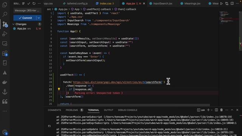Open the Accounts icon at bottom left
Viewport: 242px width, 136px height.
[x=5, y=132]
